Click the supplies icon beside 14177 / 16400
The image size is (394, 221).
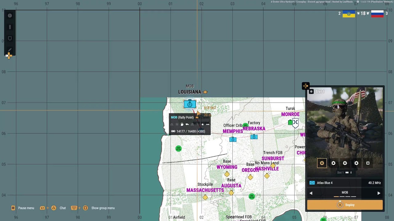pos(173,131)
